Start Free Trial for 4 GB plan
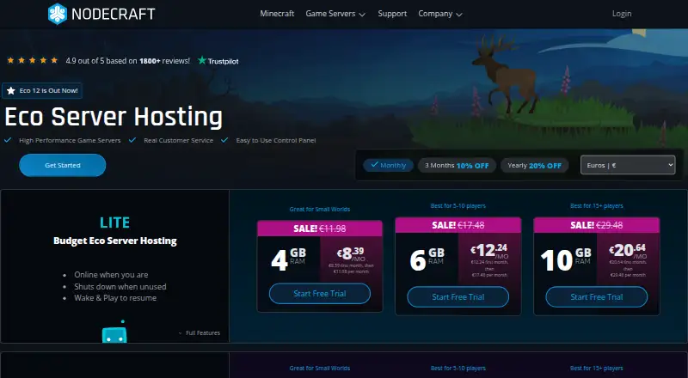The image size is (688, 378). [x=319, y=294]
